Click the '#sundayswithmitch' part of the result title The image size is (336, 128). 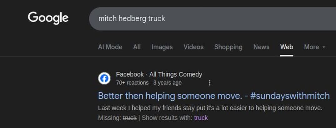coord(290,96)
